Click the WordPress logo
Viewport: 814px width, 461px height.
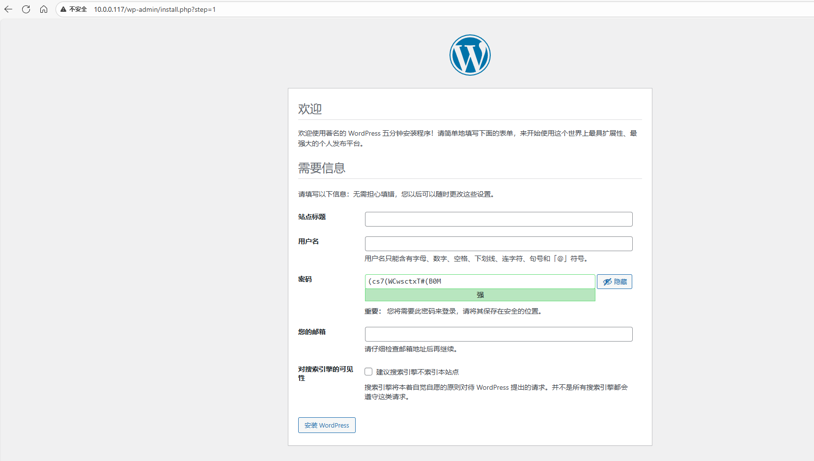[x=470, y=55]
